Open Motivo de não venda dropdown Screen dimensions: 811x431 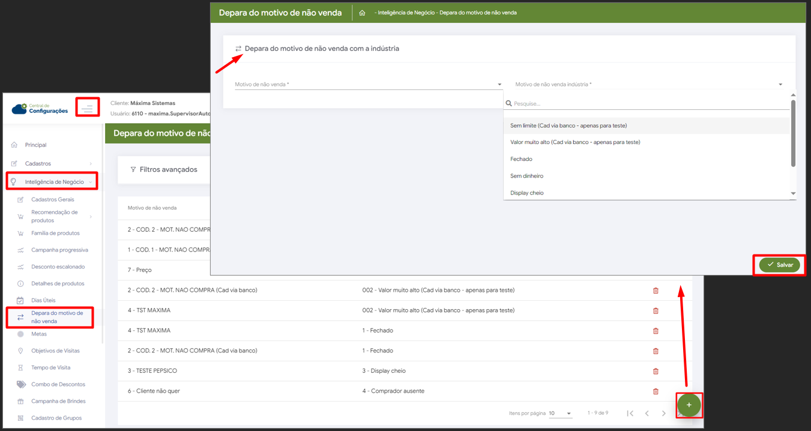pos(369,85)
